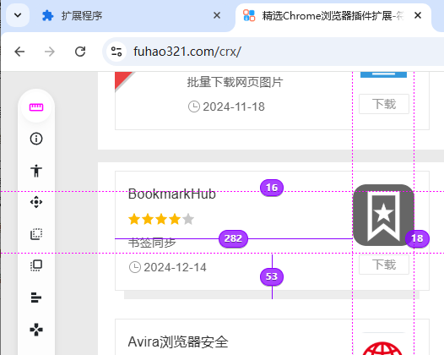Open the Avira浏览器安全 title link
Viewport: 444px width, 355px height.
178,341
